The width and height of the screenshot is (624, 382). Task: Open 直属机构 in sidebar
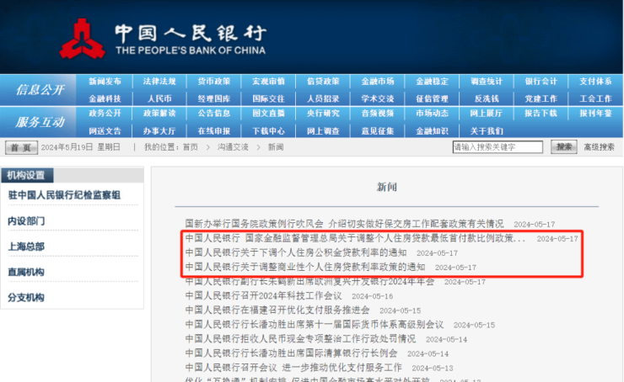[x=26, y=272]
